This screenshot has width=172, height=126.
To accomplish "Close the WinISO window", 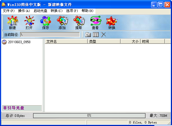I will click(167, 5).
